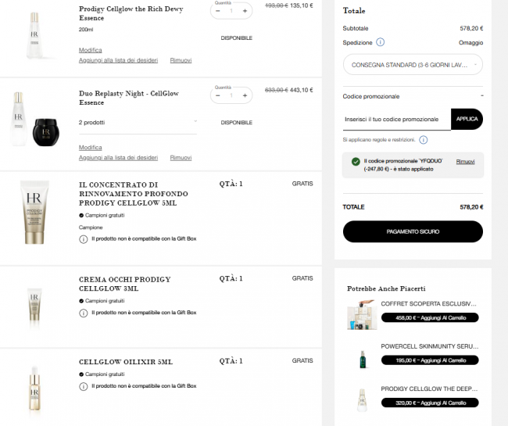This screenshot has width=508, height=426.
Task: Click 'Campioni gratuiti' label under Concentrato di Rinnovamento
Action: [105, 216]
